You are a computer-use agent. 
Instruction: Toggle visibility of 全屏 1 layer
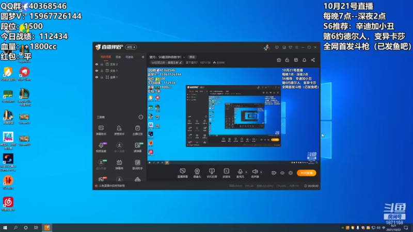pyautogui.click(x=97, y=77)
